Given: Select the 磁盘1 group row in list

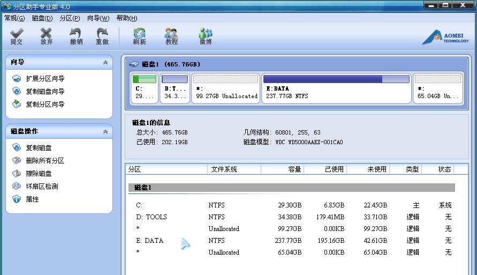Looking at the screenshot, I should [291, 188].
